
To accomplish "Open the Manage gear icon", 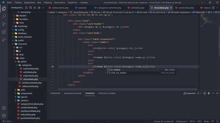I will click(x=4, y=115).
